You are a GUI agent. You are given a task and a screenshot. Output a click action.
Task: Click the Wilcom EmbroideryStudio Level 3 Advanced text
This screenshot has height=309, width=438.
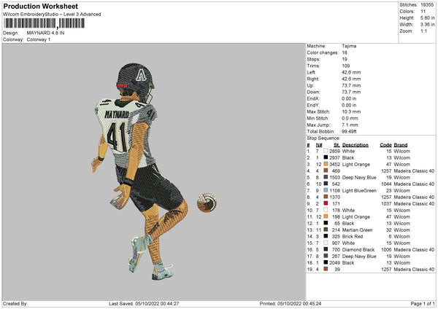[x=52, y=15]
